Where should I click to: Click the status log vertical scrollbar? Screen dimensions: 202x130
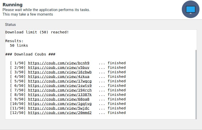[x=196, y=84]
